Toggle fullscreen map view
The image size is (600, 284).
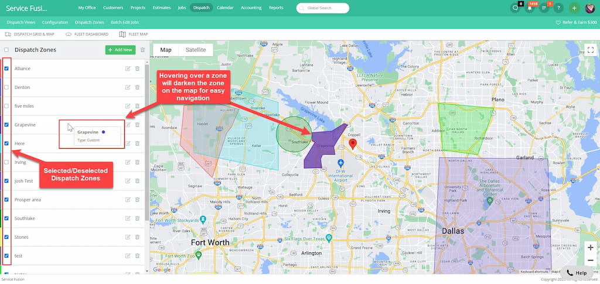pos(591,50)
